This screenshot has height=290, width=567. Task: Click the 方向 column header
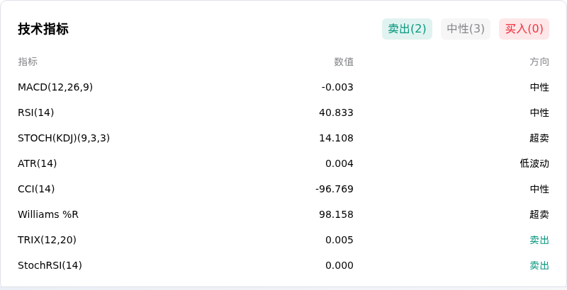[x=539, y=62]
